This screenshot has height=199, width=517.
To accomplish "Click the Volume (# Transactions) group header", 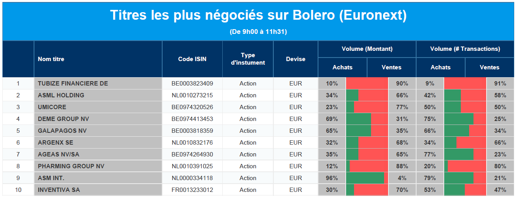I will (x=465, y=49).
